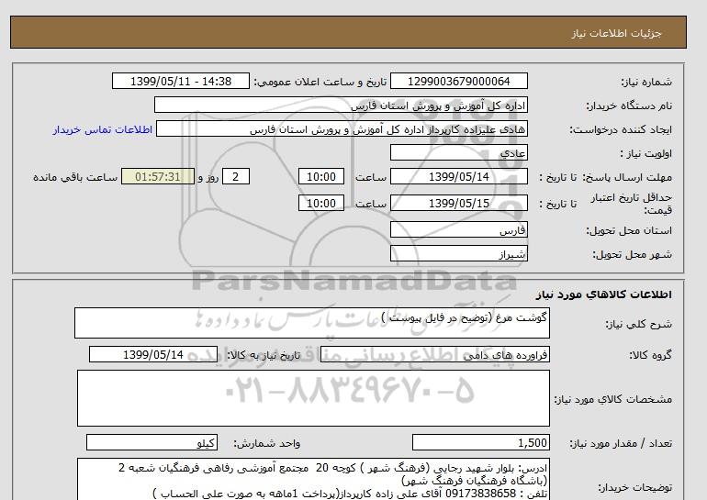Click the ساعت باقی مانده text

tap(75, 177)
